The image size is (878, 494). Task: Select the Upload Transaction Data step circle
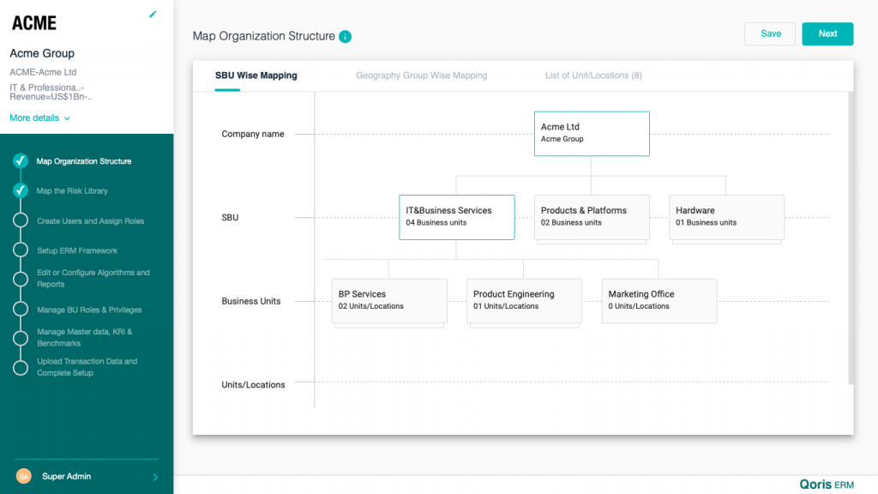(21, 367)
